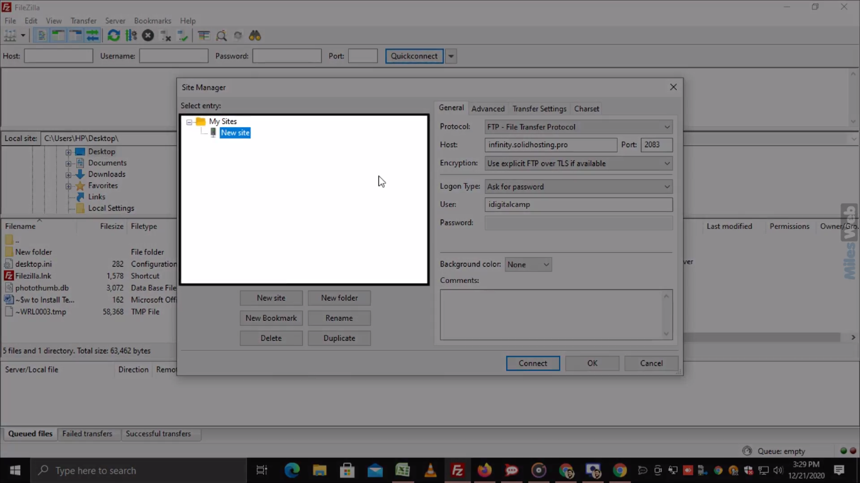Viewport: 860px width, 483px height.
Task: Open Firefox from the taskbar
Action: [485, 470]
